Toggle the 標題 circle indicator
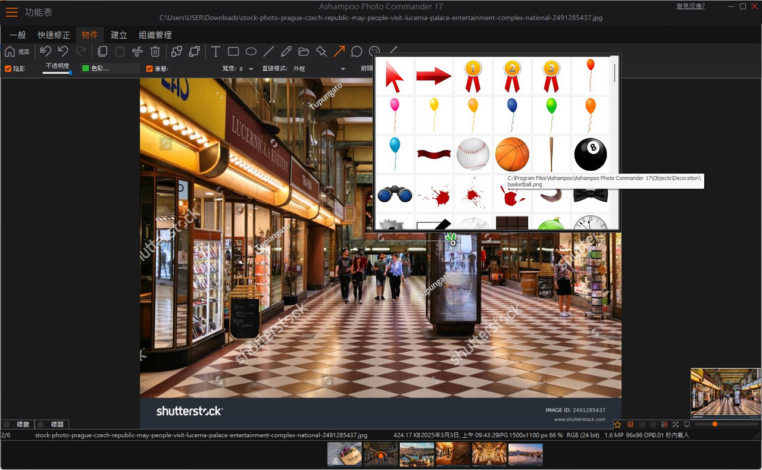 (41, 424)
